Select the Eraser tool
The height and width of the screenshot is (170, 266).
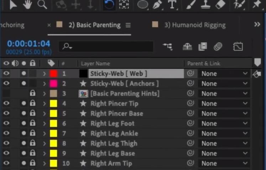(220, 5)
